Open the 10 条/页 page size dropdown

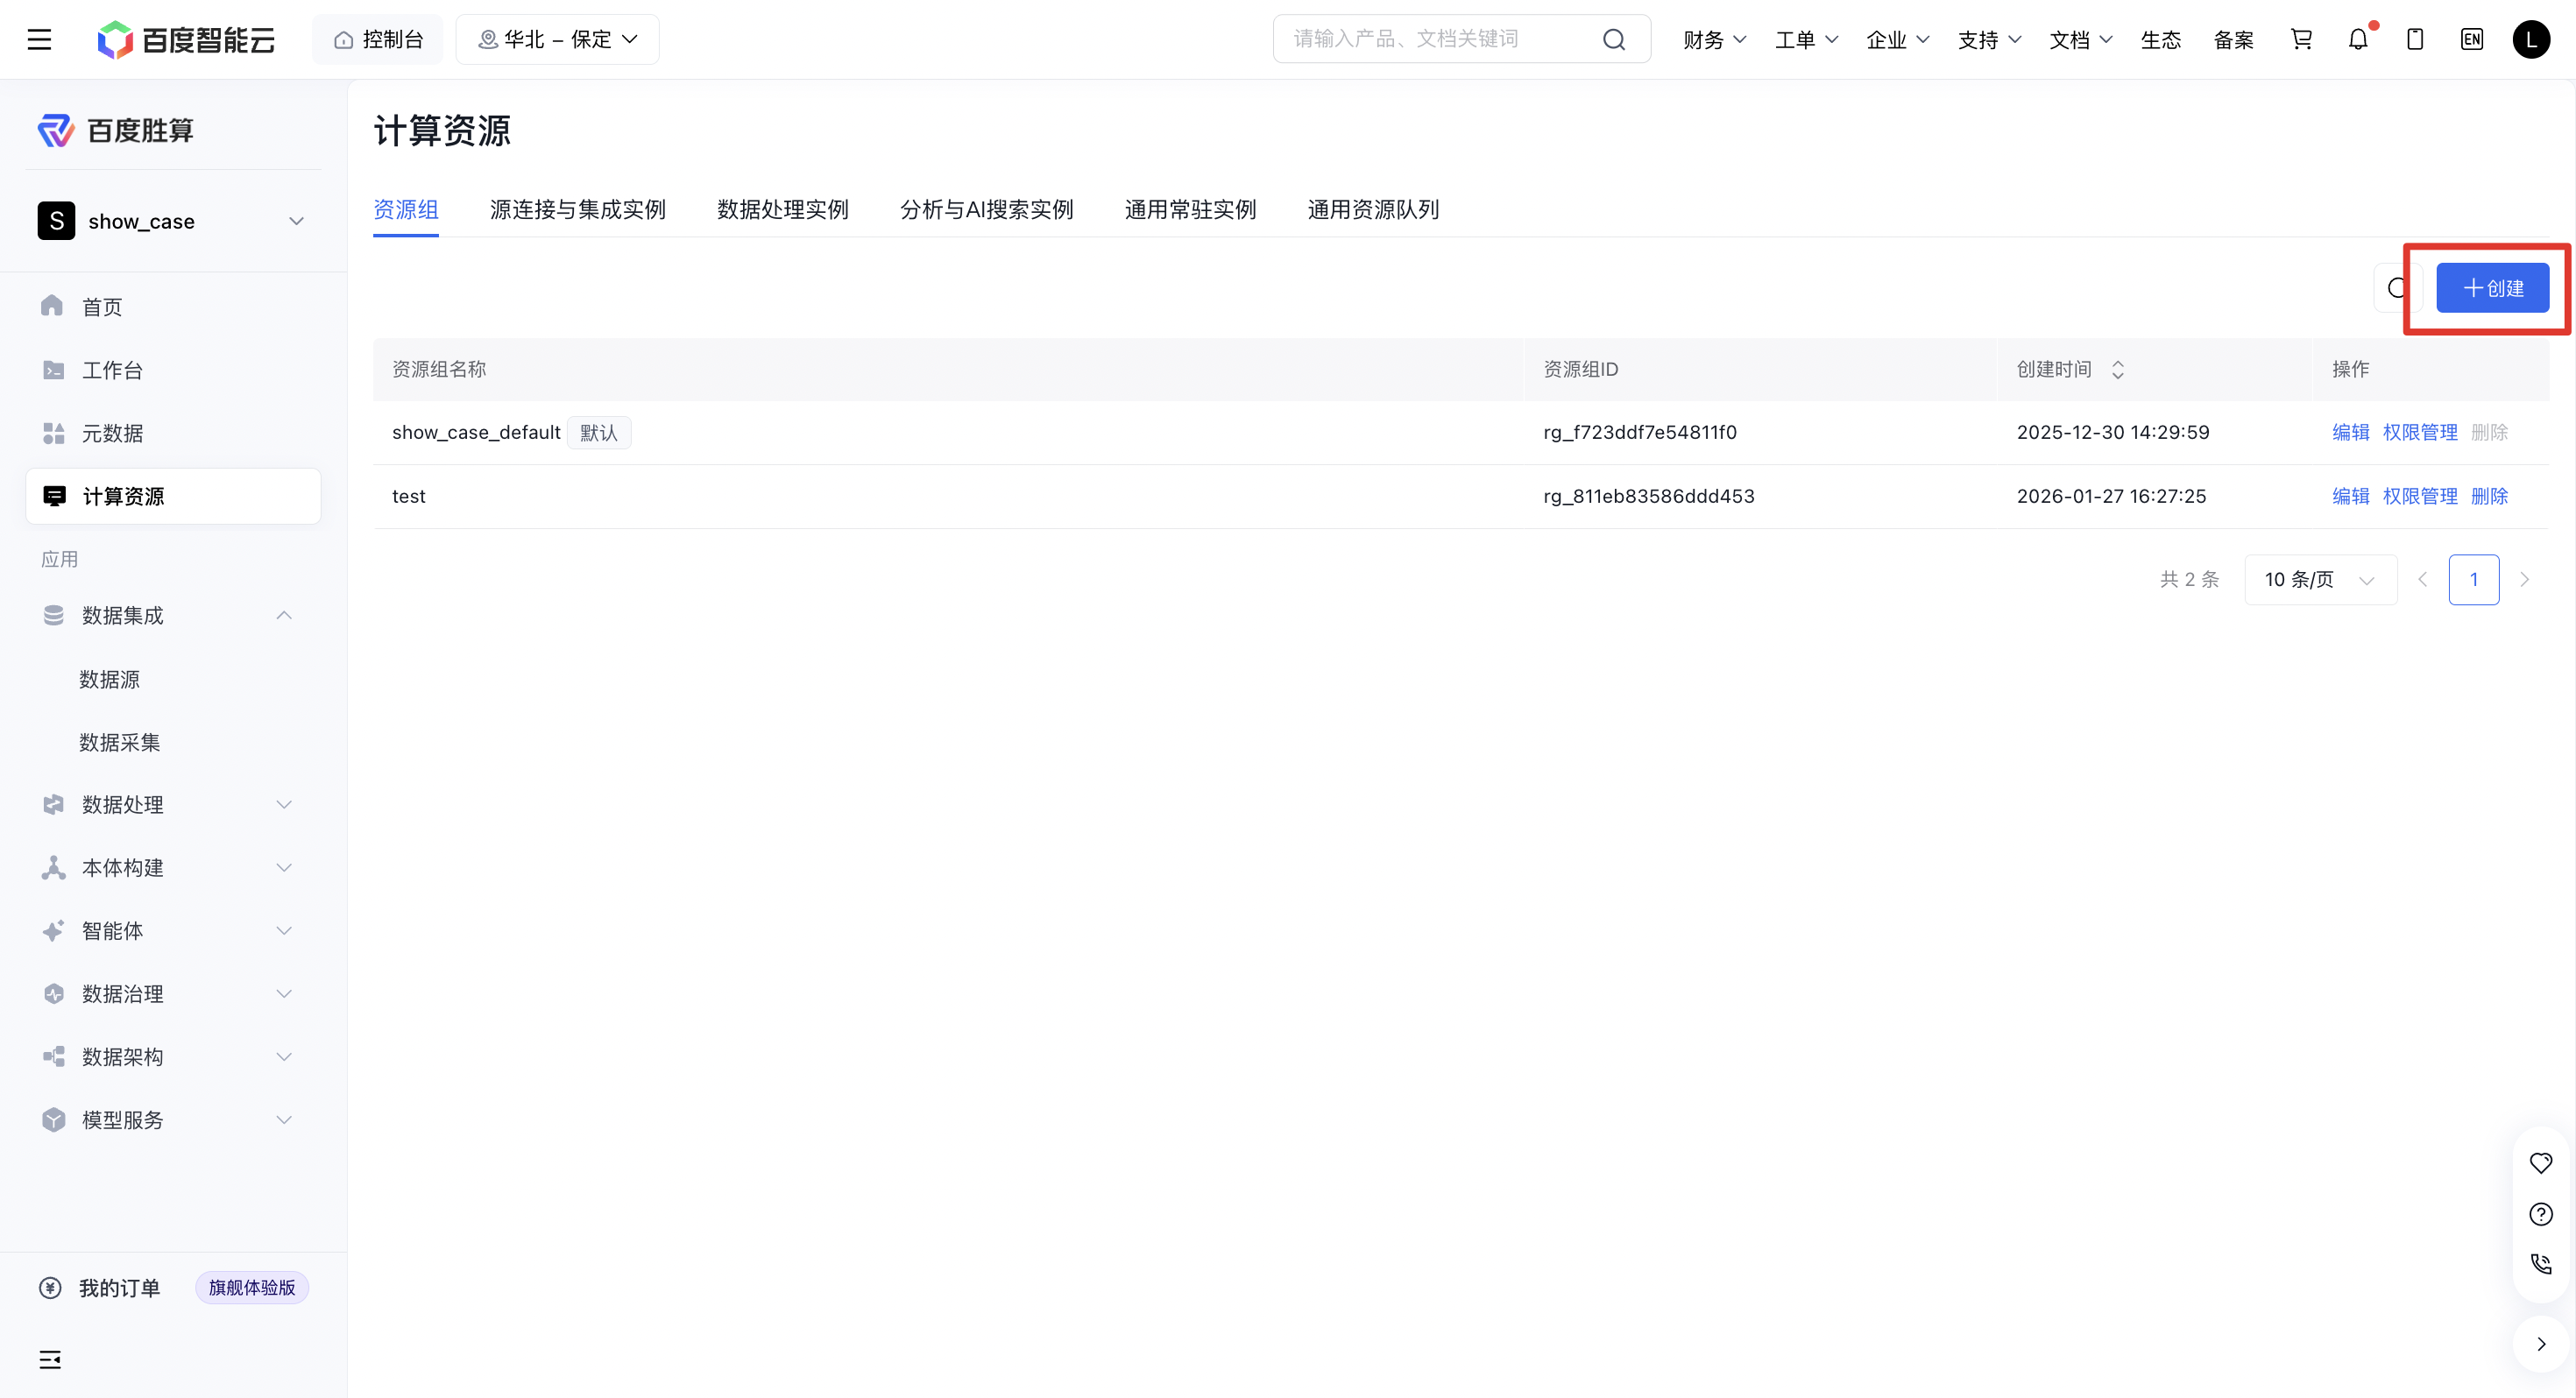tap(2320, 579)
